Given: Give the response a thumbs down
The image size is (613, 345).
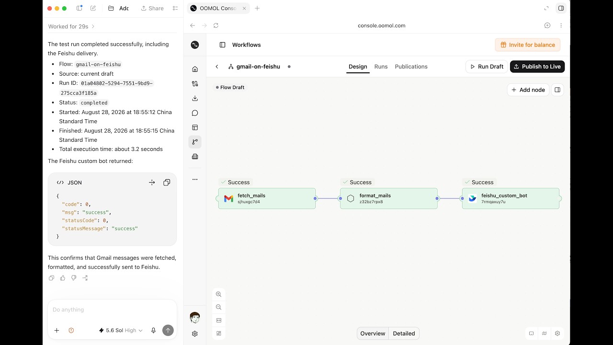Looking at the screenshot, I should click(74, 278).
